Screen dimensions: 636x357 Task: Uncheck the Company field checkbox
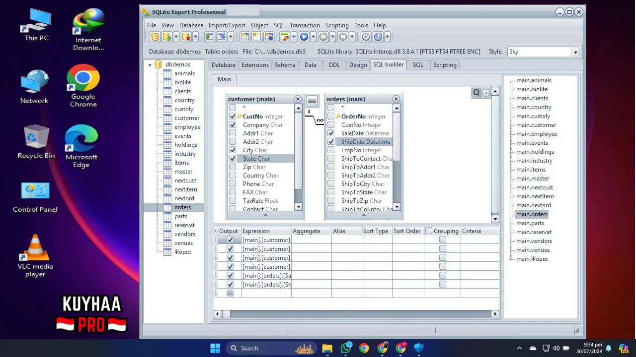233,125
